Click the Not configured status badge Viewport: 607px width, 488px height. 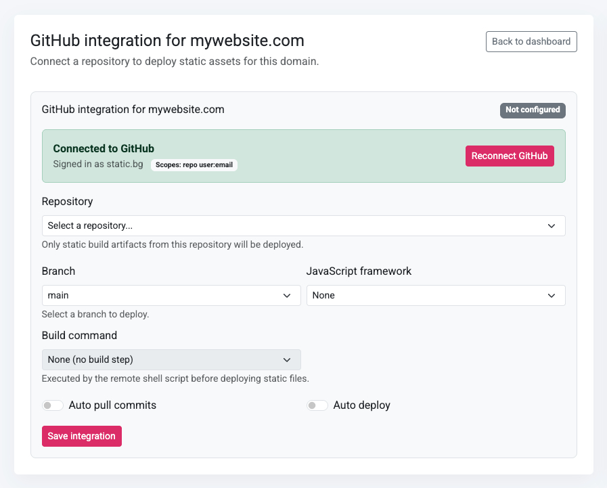[x=533, y=110]
